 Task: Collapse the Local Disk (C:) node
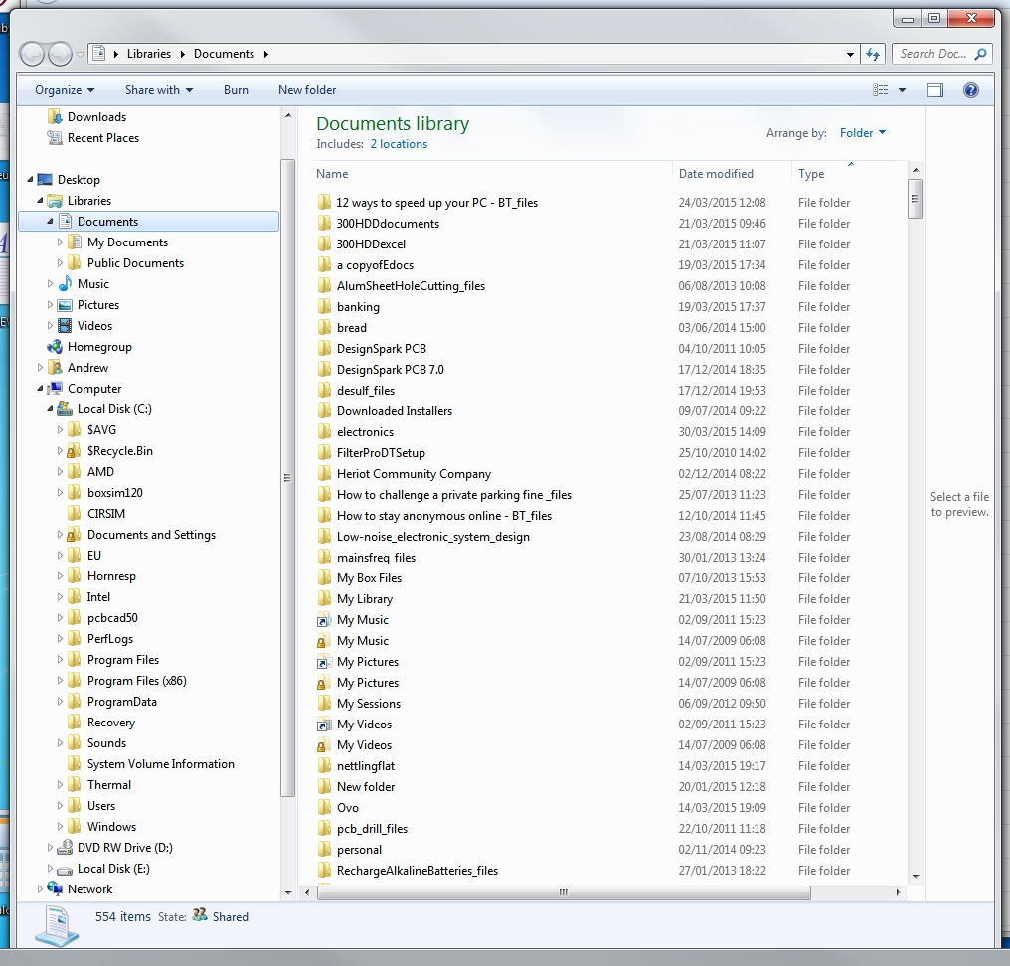[50, 408]
